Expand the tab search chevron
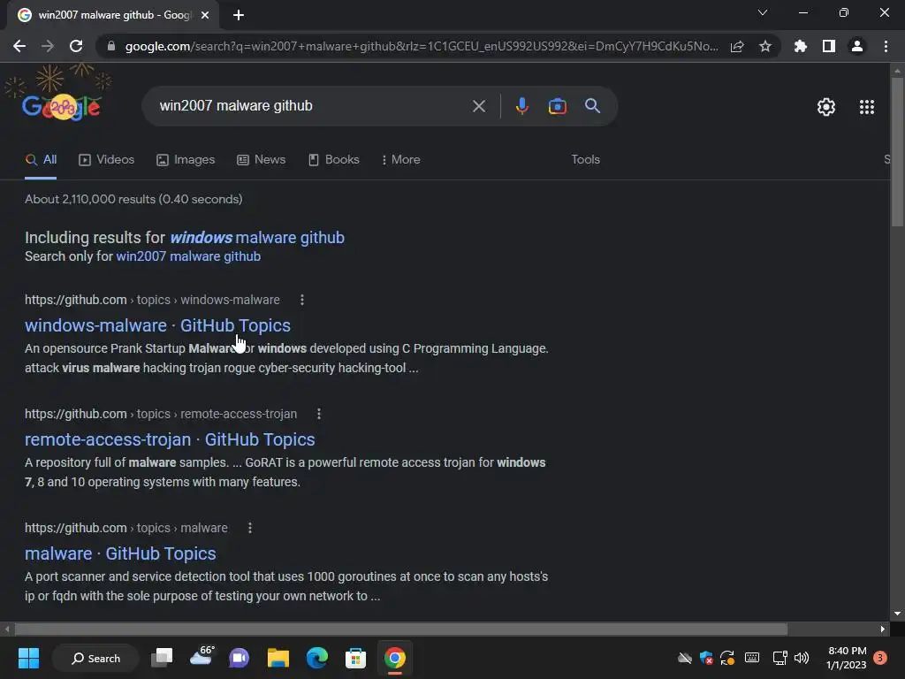This screenshot has width=905, height=679. [763, 12]
